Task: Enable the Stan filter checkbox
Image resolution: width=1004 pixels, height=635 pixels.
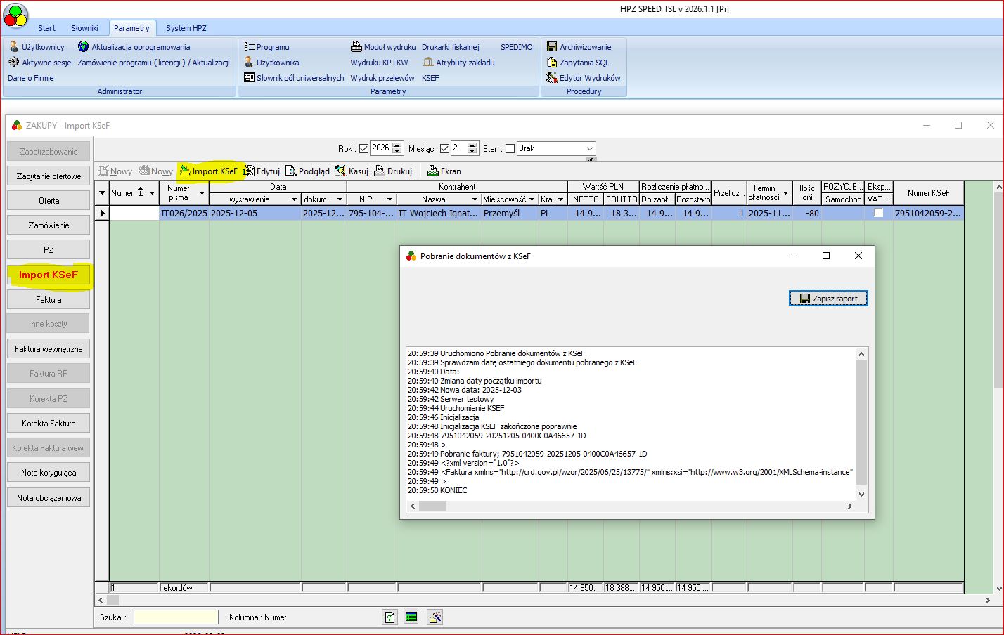Action: (510, 148)
